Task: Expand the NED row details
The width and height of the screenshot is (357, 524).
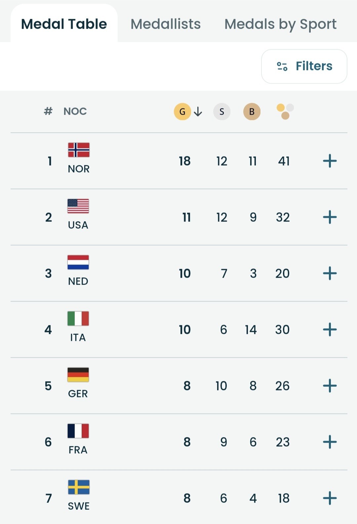Action: point(330,273)
